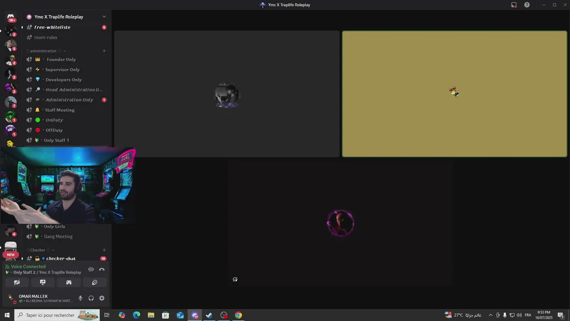Open Outlook from the taskbar
The image size is (570, 321).
click(180, 315)
